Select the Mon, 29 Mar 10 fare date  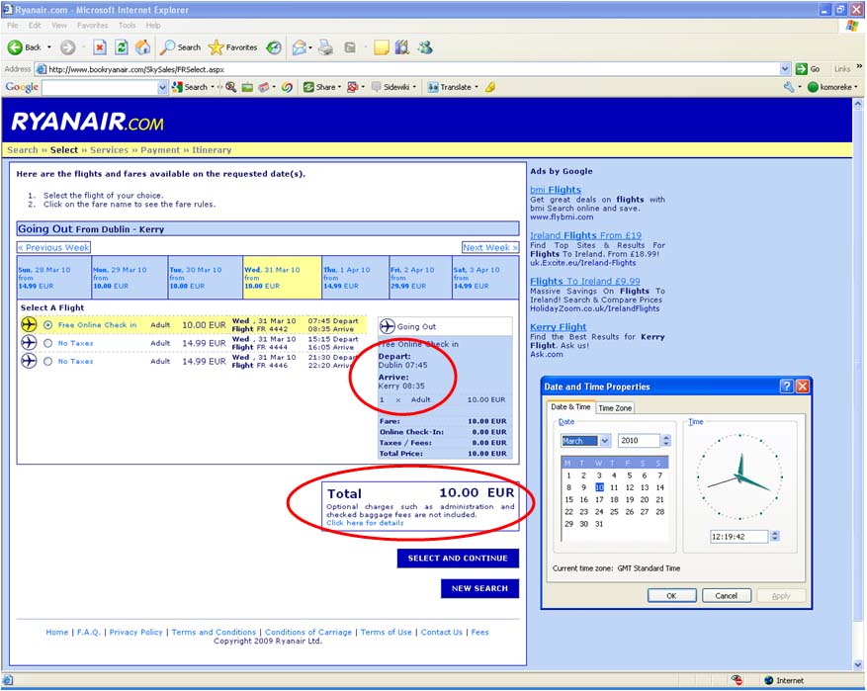[130, 278]
